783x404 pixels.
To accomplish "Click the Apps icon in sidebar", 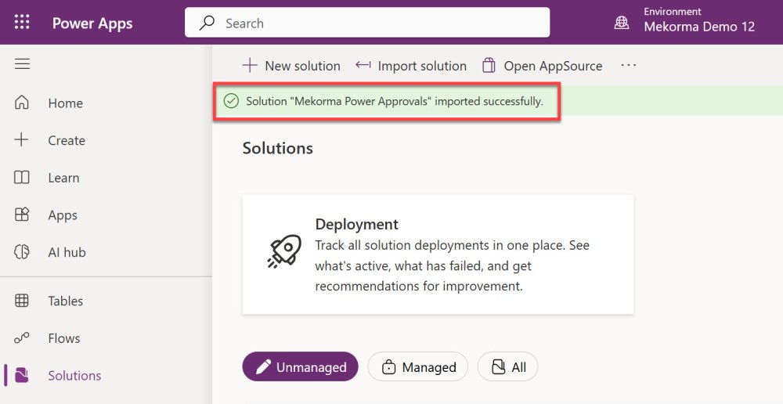I will point(22,215).
